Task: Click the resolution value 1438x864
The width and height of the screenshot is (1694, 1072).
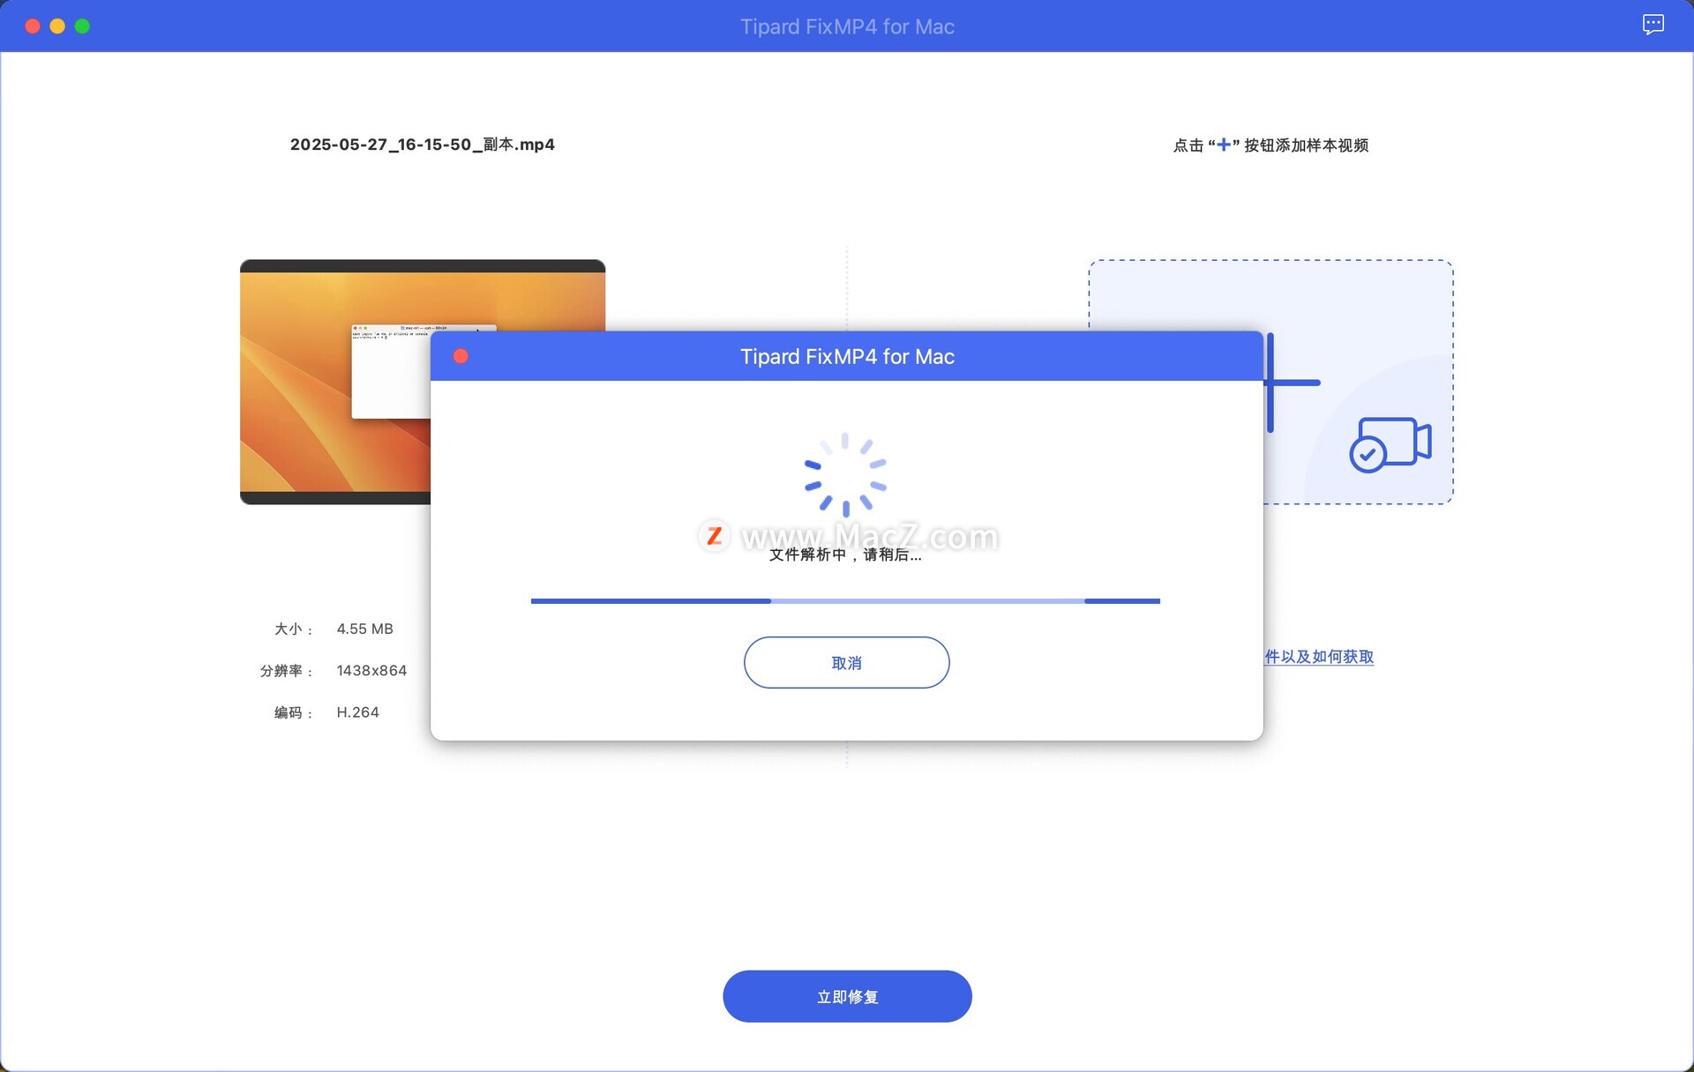Action: (x=371, y=671)
